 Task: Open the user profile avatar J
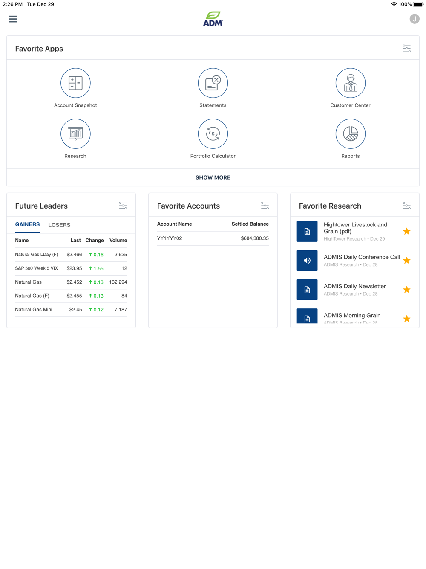click(414, 19)
